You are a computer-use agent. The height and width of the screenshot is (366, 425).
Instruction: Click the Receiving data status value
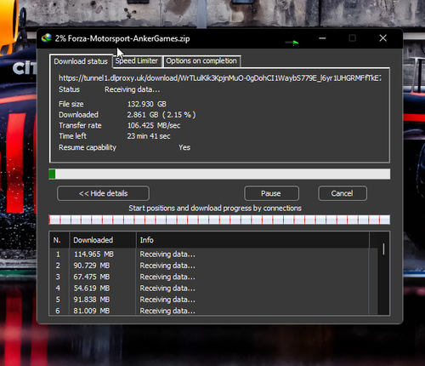click(133, 89)
